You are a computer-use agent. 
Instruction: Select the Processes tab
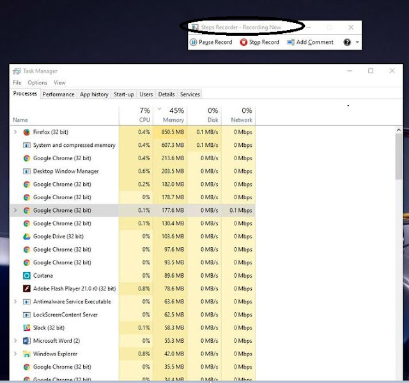[x=25, y=94]
